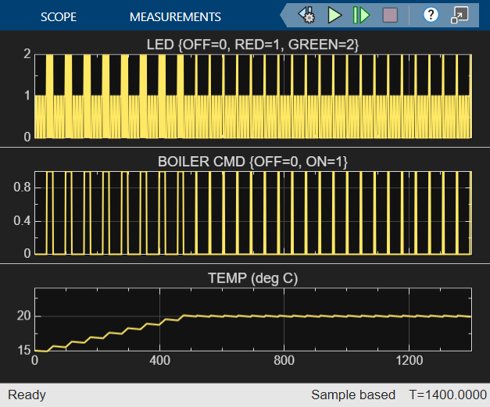
Task: Select the LED {OFF=0, RED=1, GREEN=2} plot title
Action: [252, 45]
